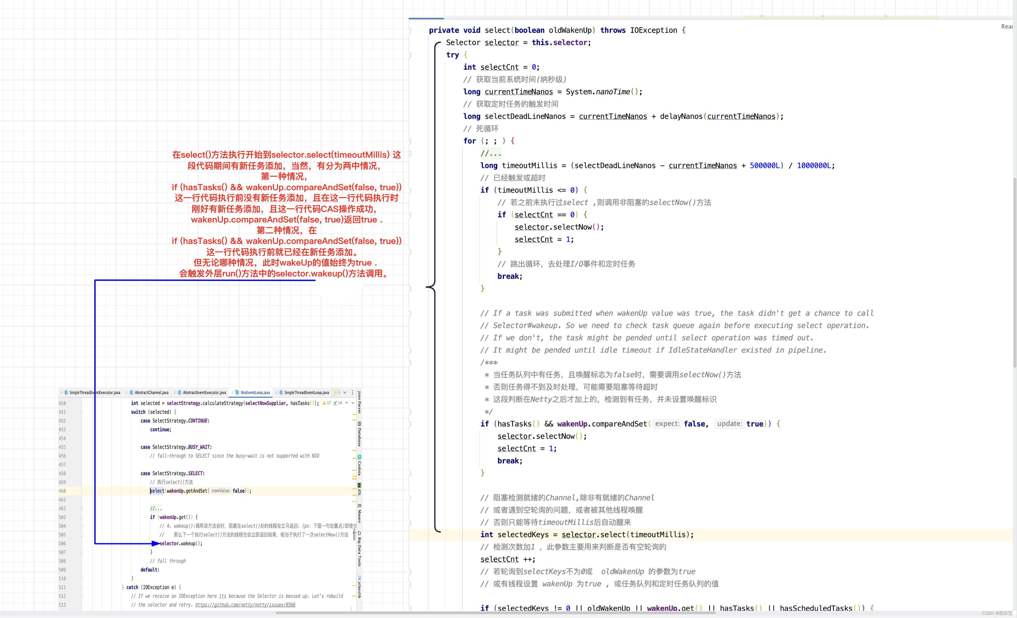Switch to AbstractEventExecutor.java tab
Screen dimensions: 1017x618
click(x=204, y=393)
